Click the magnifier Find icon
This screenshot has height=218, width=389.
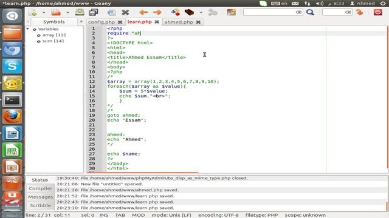310,12
